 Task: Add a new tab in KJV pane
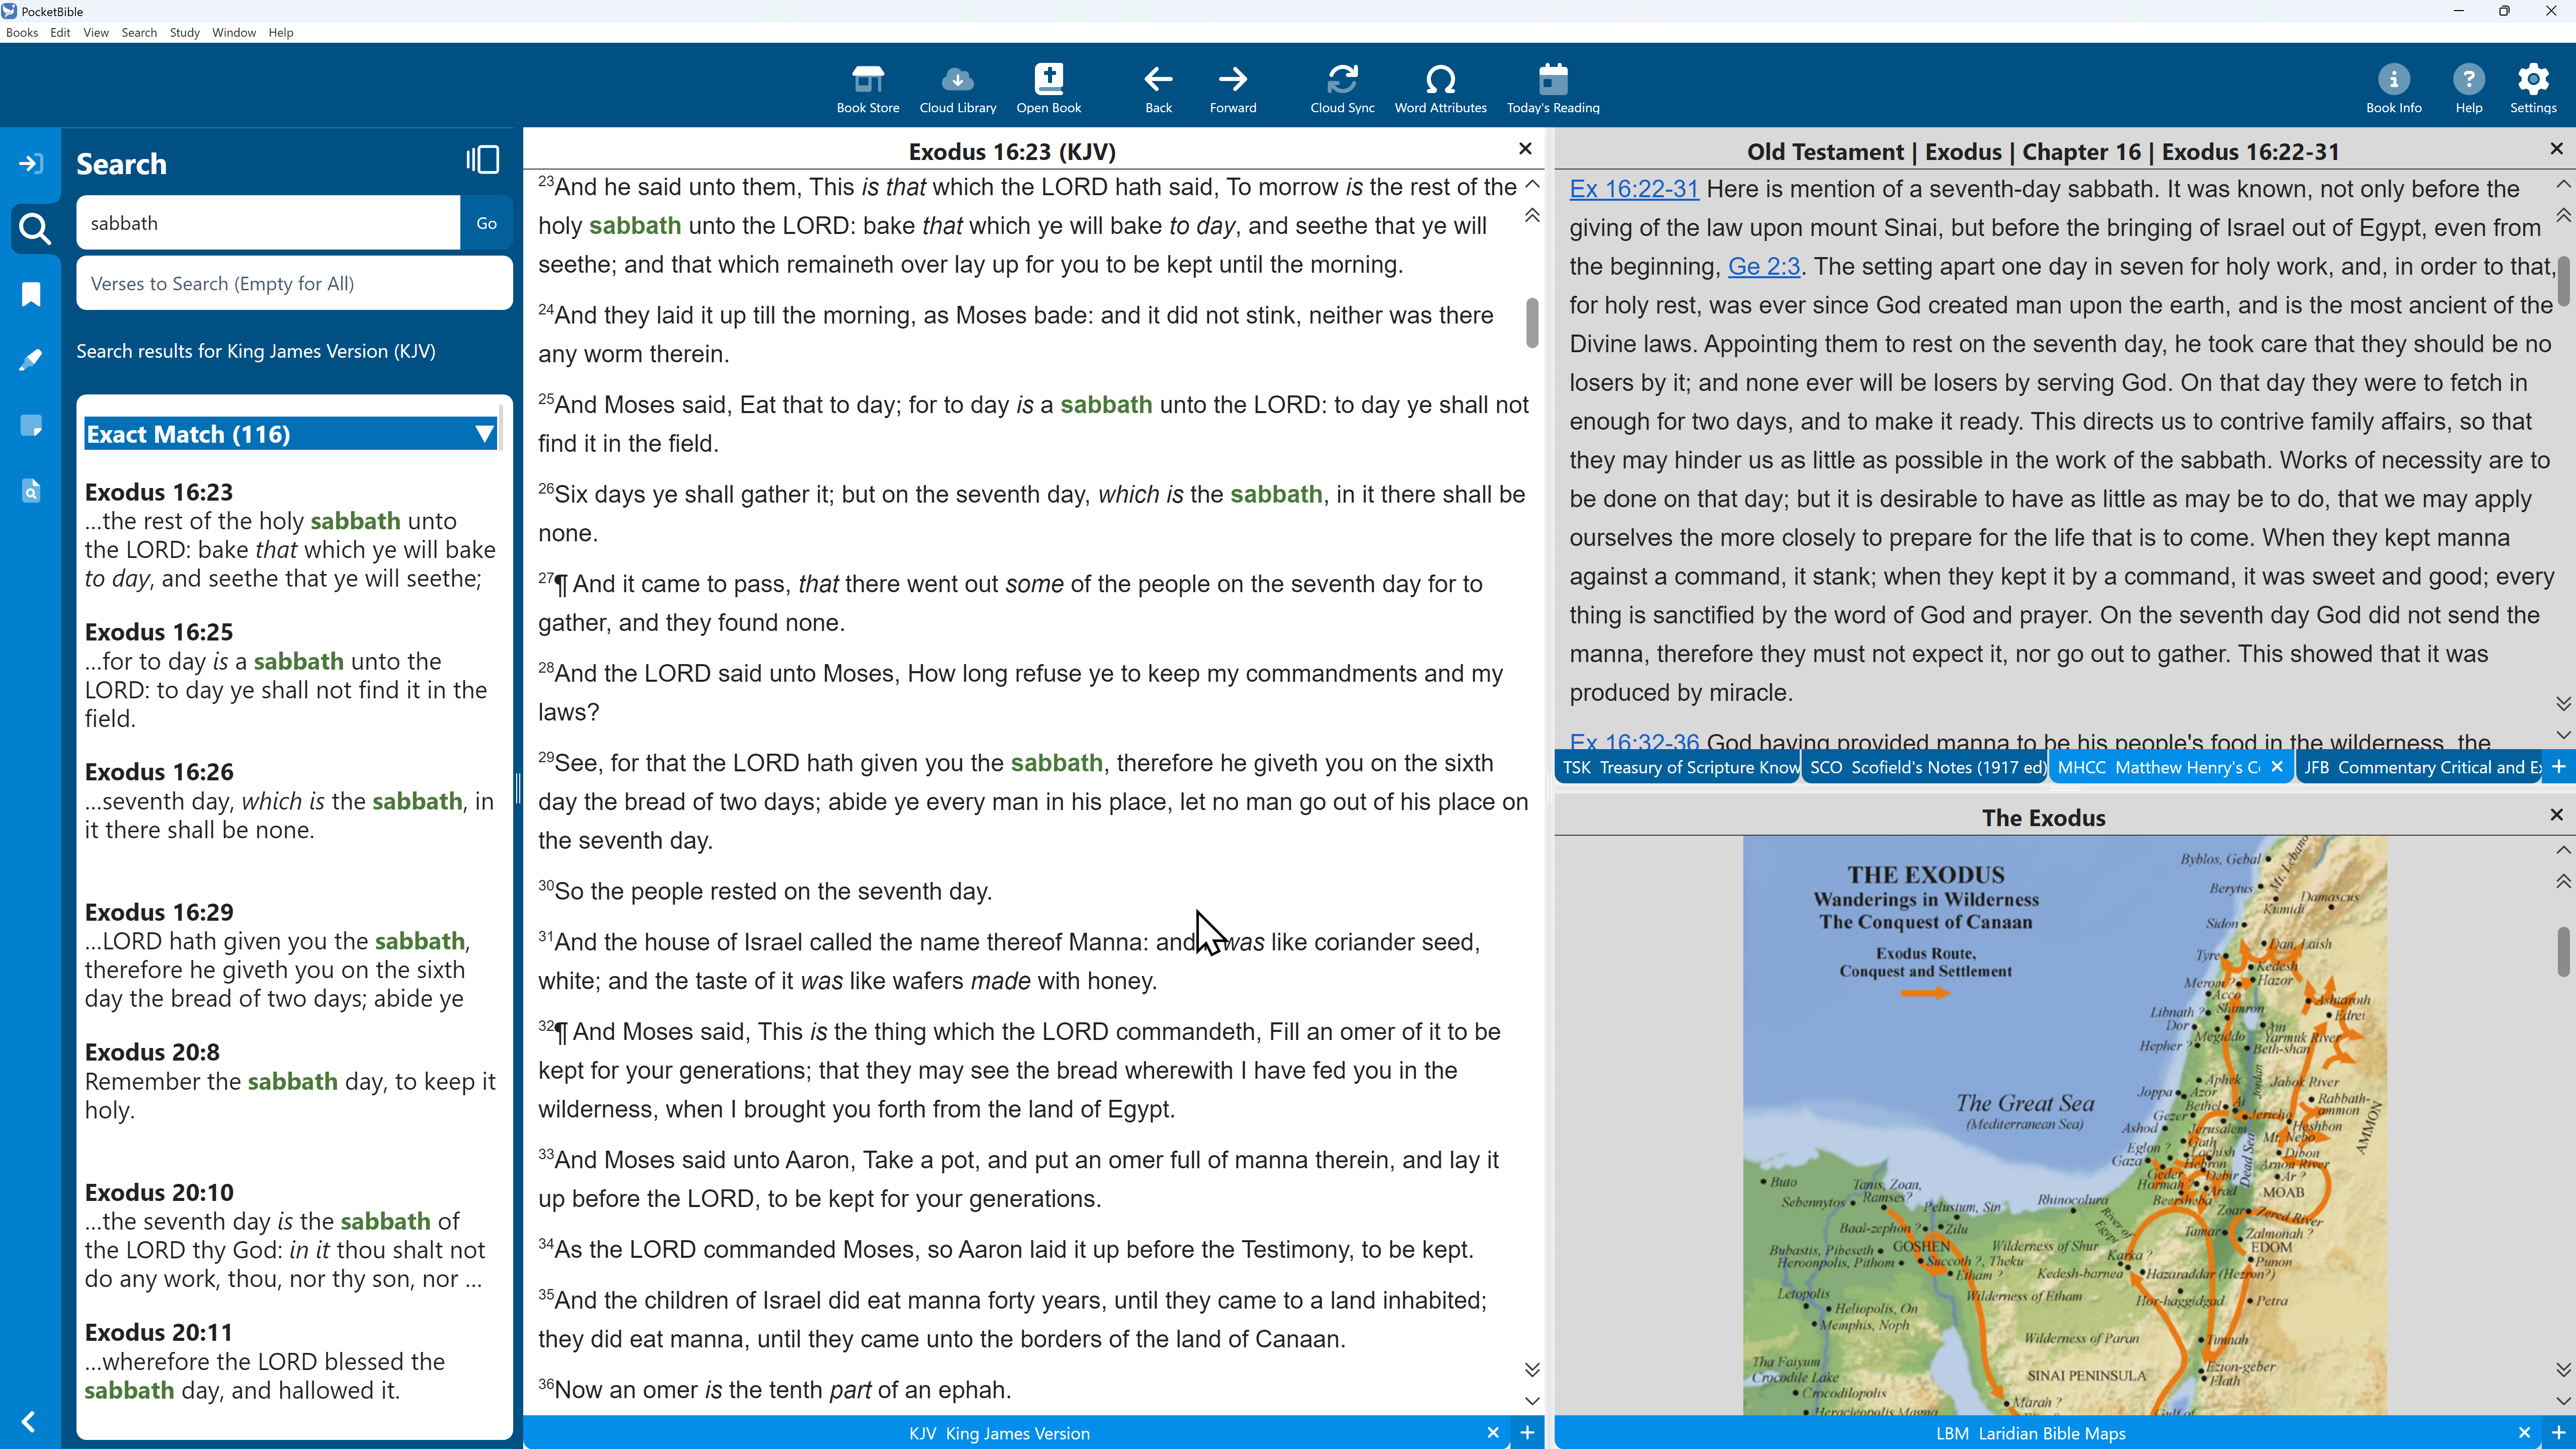pyautogui.click(x=1527, y=1432)
